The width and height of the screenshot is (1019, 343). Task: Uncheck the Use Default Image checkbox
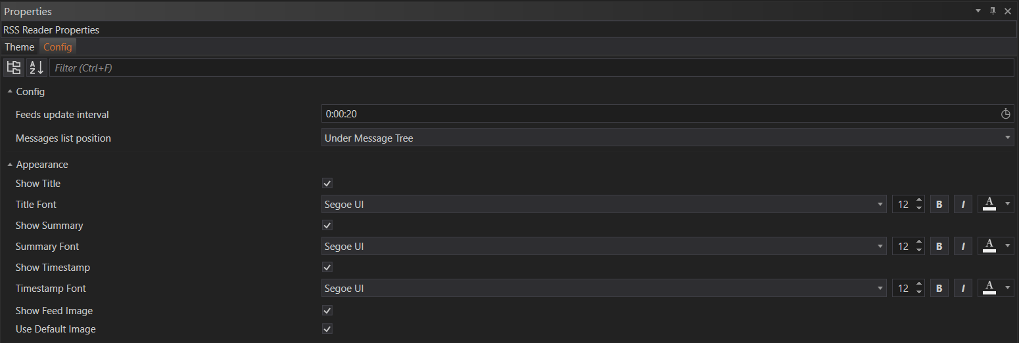pos(327,329)
